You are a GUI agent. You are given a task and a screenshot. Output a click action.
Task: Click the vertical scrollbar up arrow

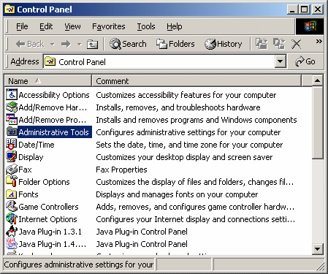pyautogui.click(x=317, y=80)
